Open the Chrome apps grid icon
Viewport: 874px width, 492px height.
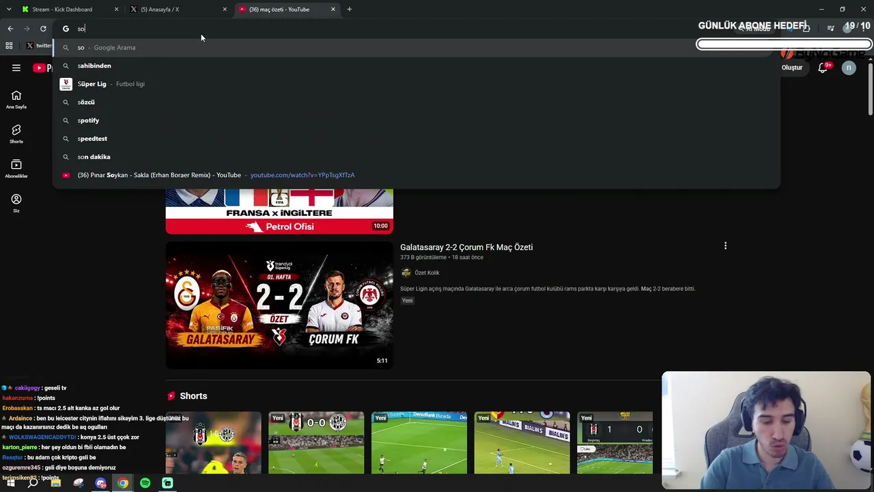[x=9, y=46]
